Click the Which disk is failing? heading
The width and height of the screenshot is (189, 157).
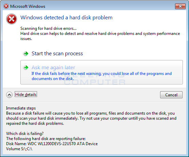pos(25,134)
